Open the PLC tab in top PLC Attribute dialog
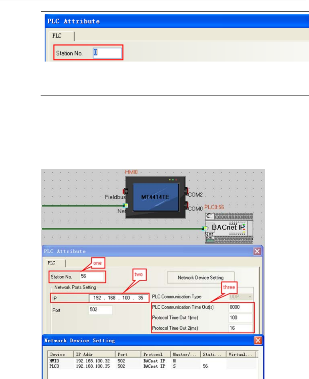 (x=61, y=36)
